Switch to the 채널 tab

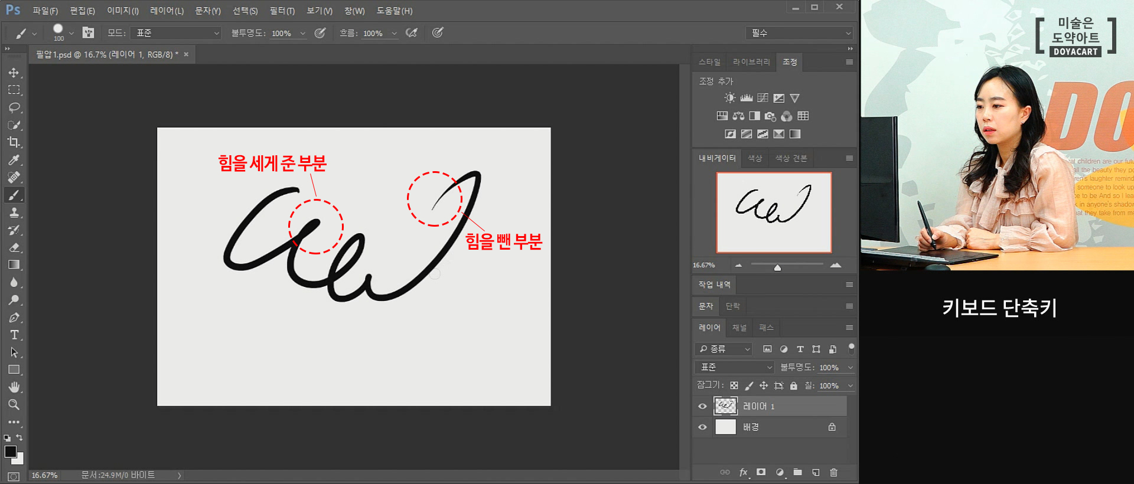[x=739, y=328]
